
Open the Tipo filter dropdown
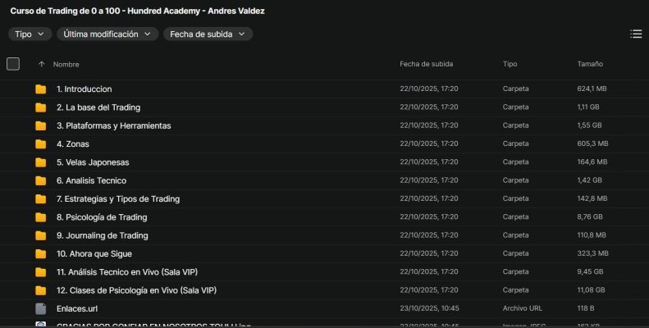(x=30, y=34)
